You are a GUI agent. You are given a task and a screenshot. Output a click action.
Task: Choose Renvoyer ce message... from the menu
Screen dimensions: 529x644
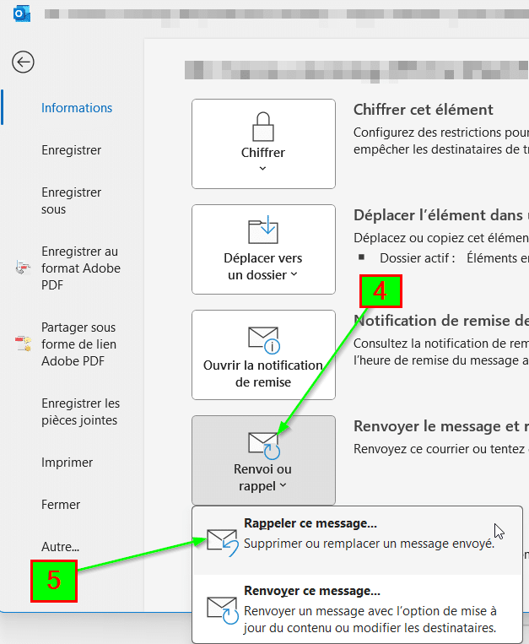358,609
